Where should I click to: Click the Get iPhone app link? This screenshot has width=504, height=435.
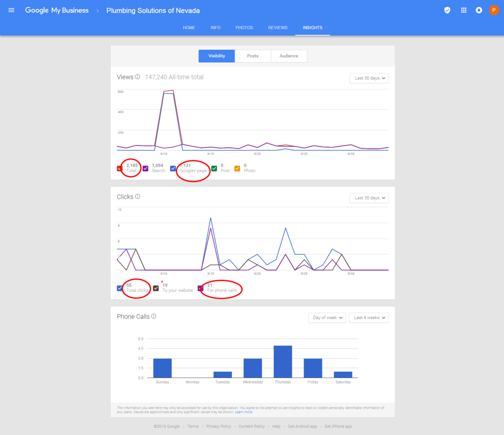click(338, 426)
